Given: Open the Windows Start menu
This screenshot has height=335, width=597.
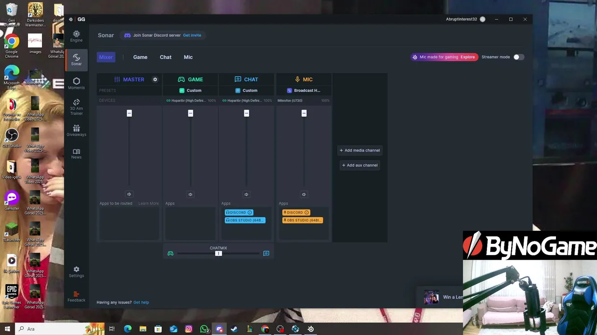Looking at the screenshot, I should (7, 329).
